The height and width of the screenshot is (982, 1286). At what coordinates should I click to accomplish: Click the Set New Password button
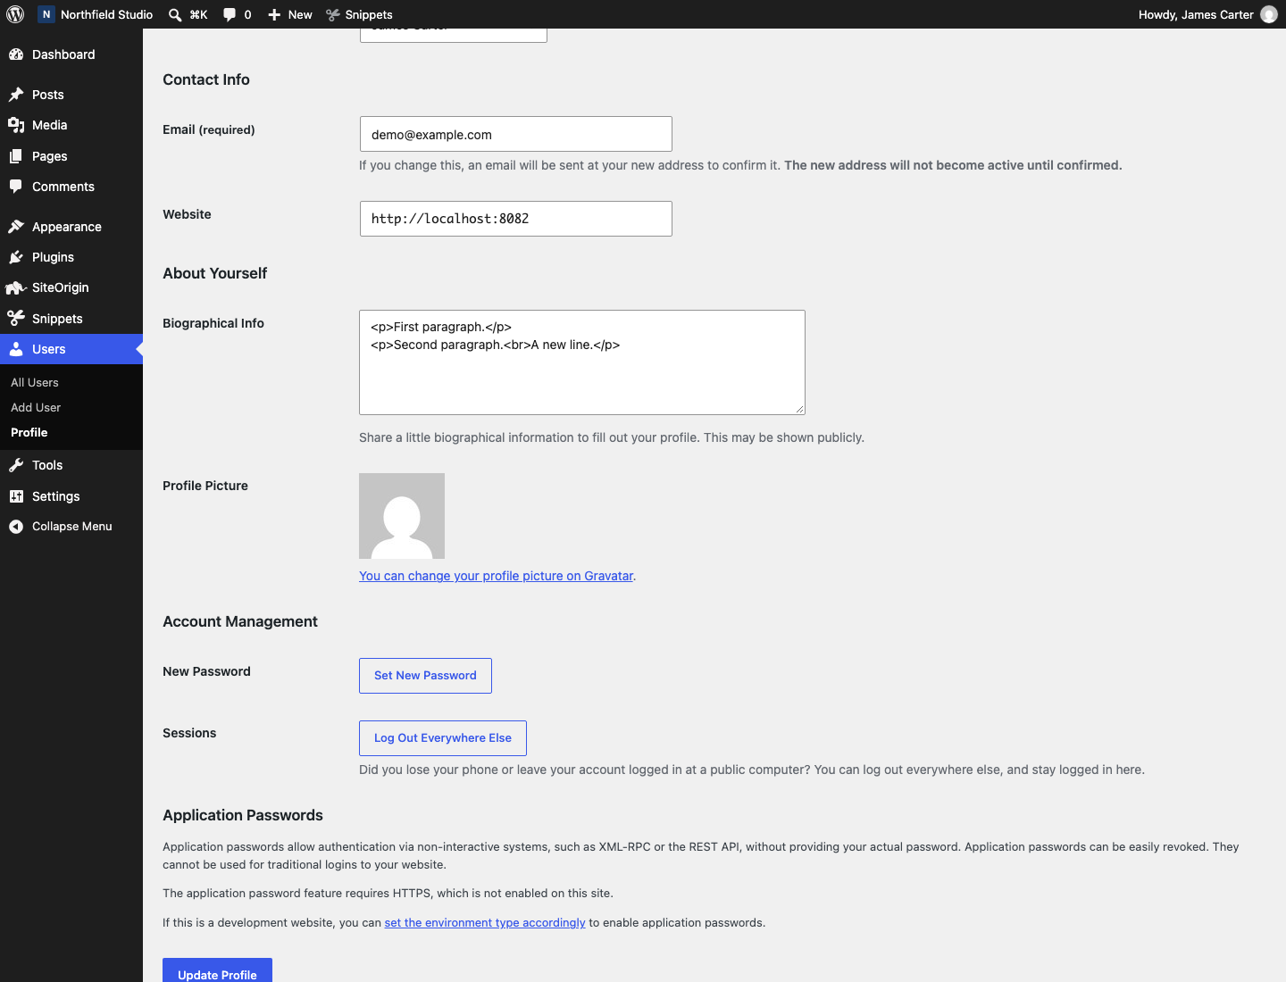tap(425, 676)
